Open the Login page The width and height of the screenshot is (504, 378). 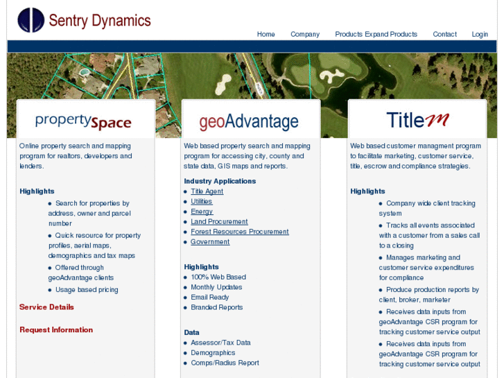pyautogui.click(x=480, y=34)
